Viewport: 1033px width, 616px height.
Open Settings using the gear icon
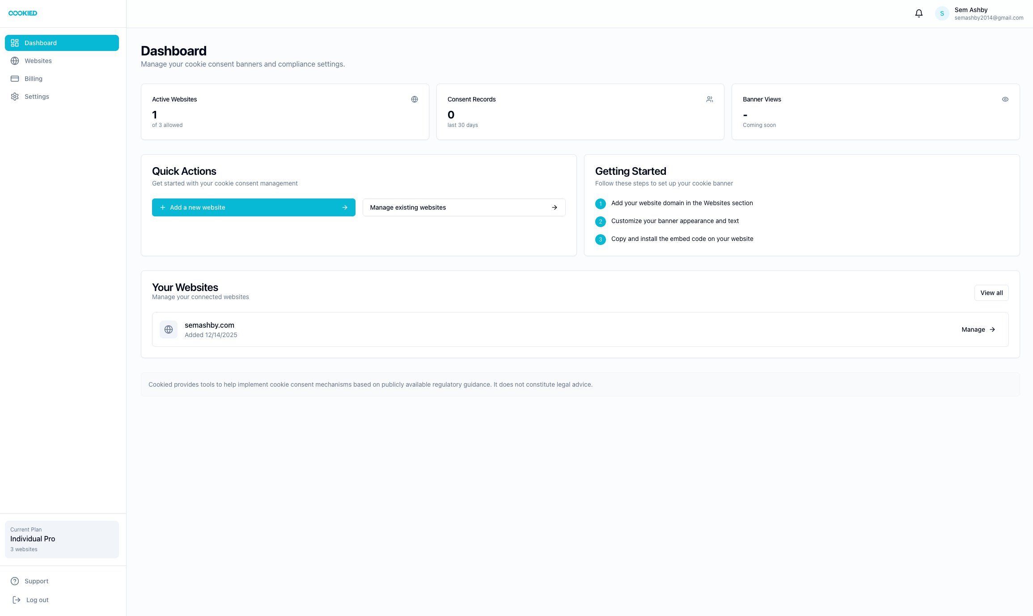14,96
